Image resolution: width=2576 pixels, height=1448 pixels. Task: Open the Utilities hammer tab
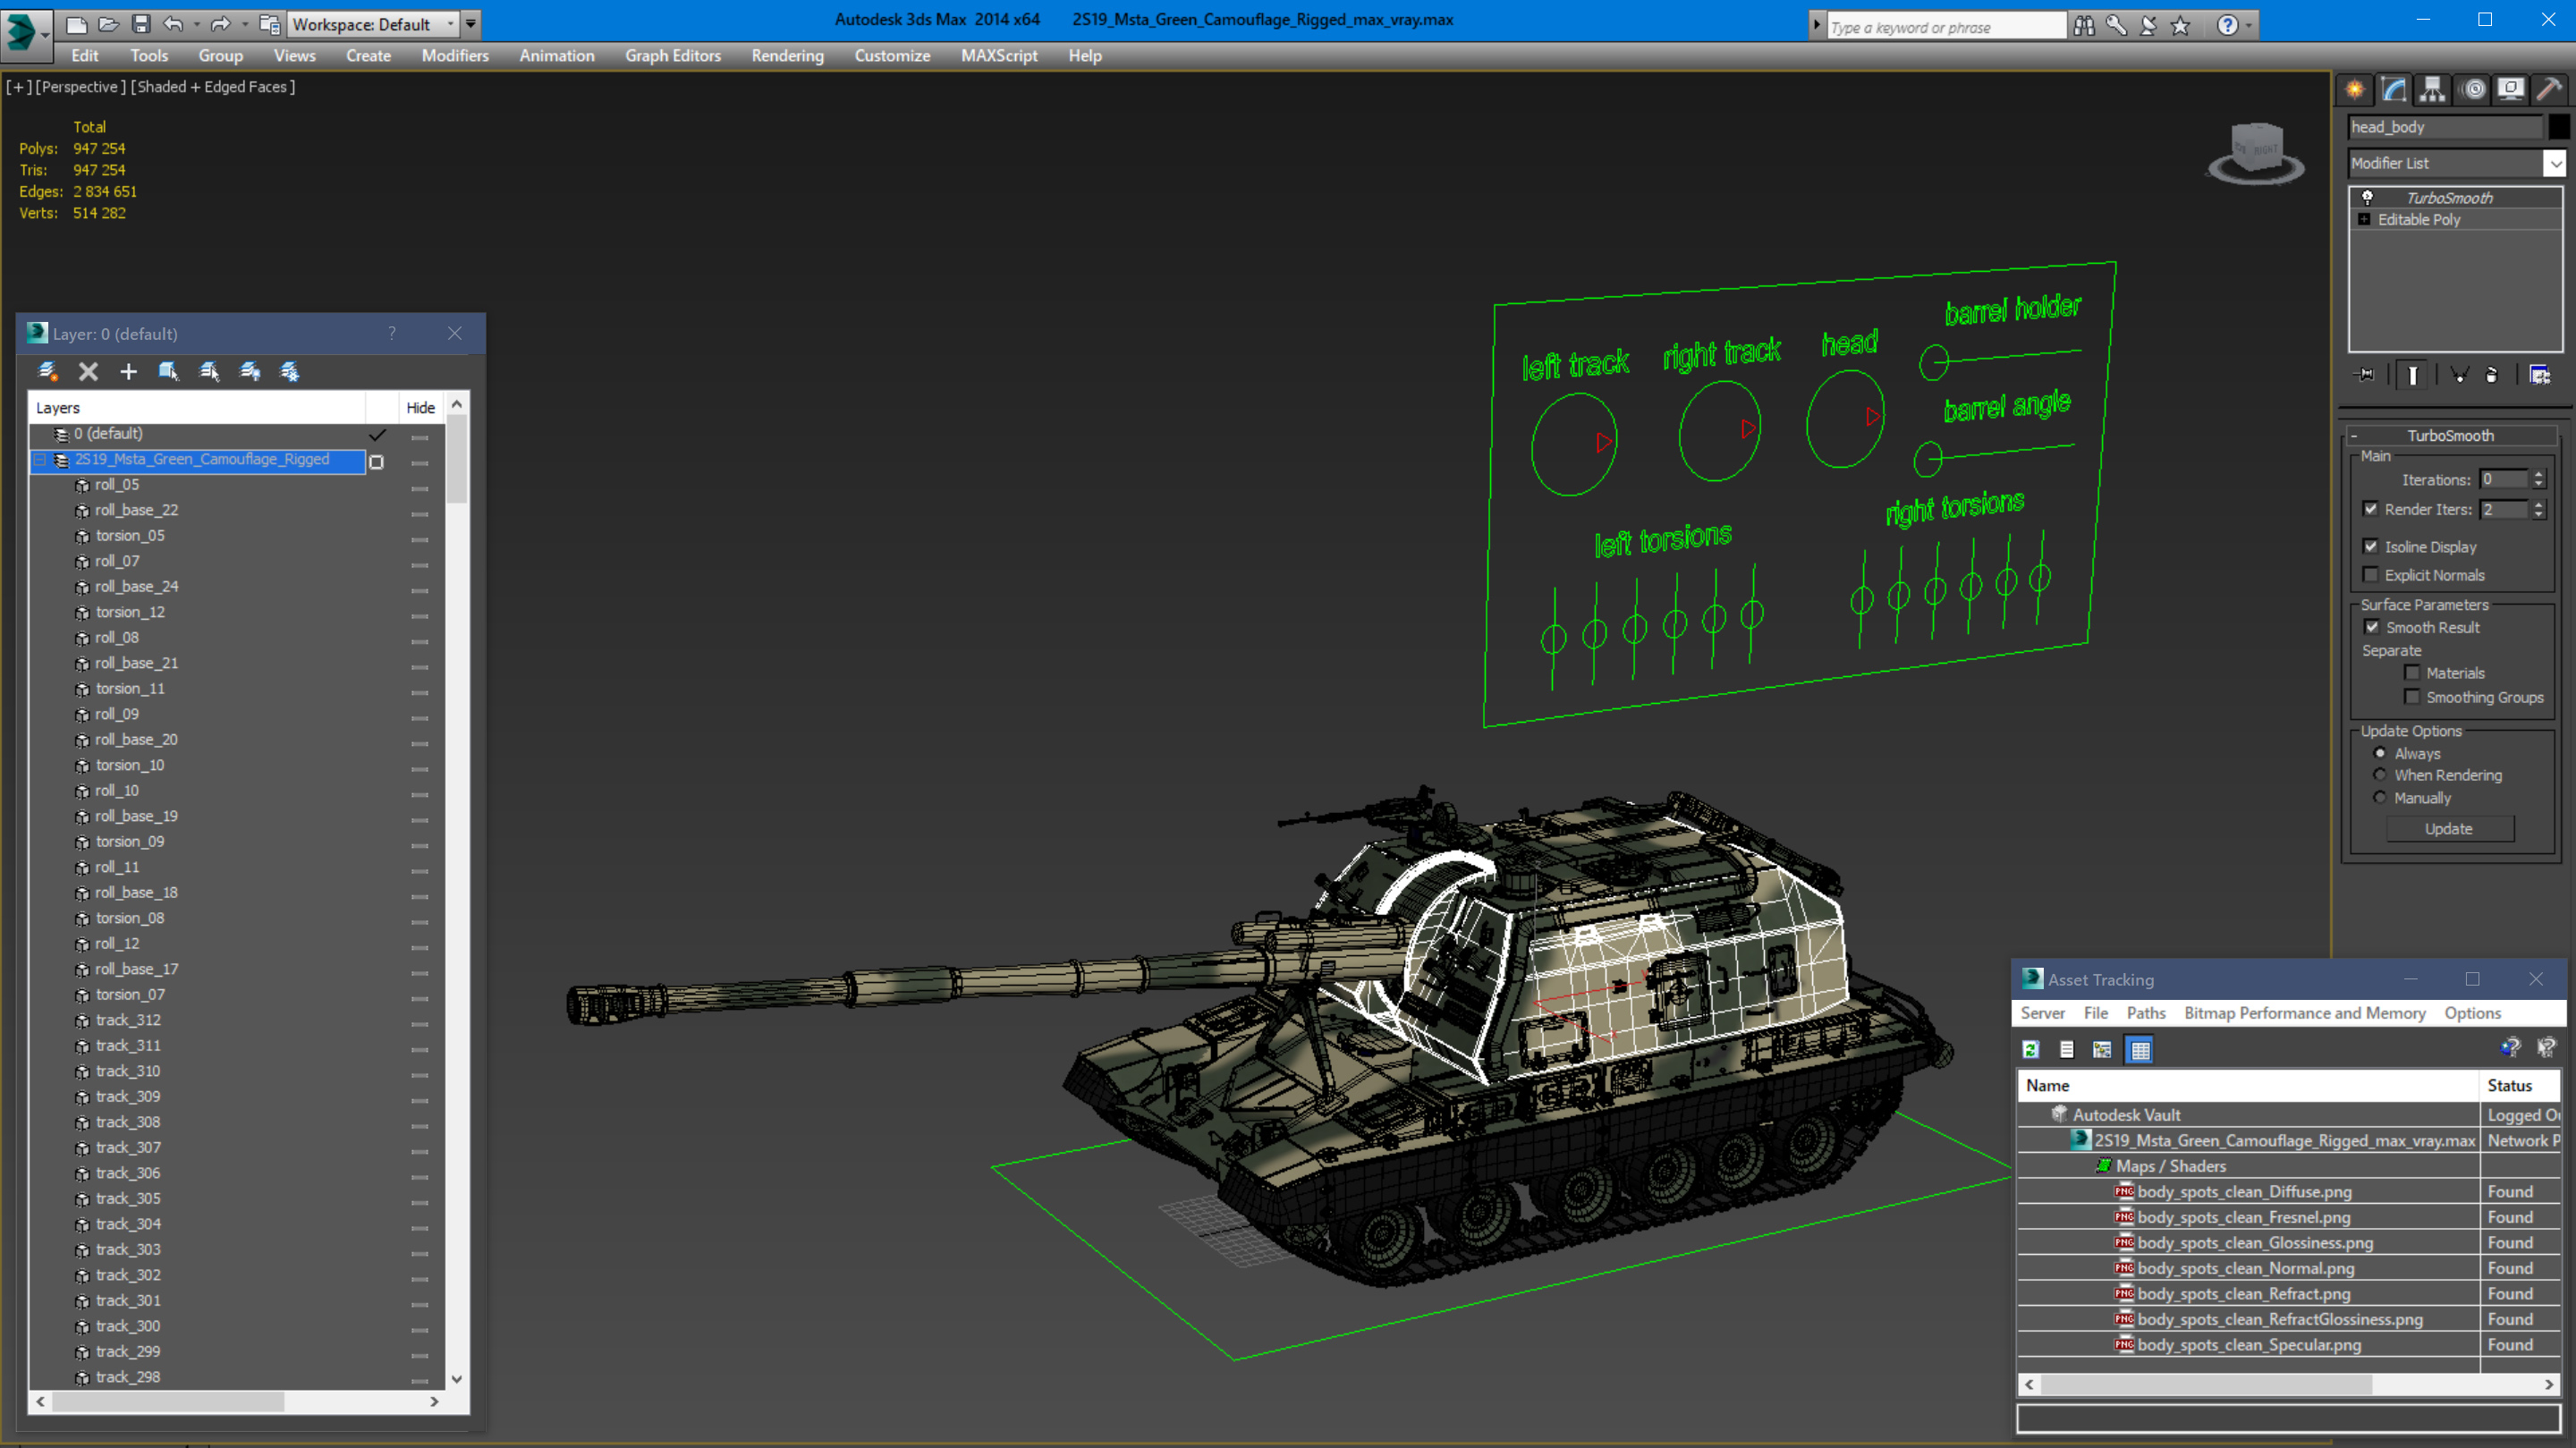2550,90
